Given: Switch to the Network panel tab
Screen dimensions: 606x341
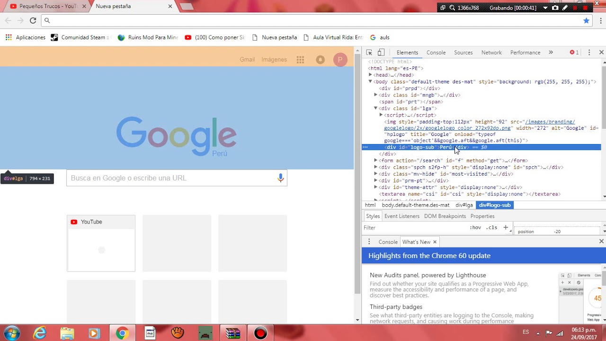Looking at the screenshot, I should [x=491, y=53].
